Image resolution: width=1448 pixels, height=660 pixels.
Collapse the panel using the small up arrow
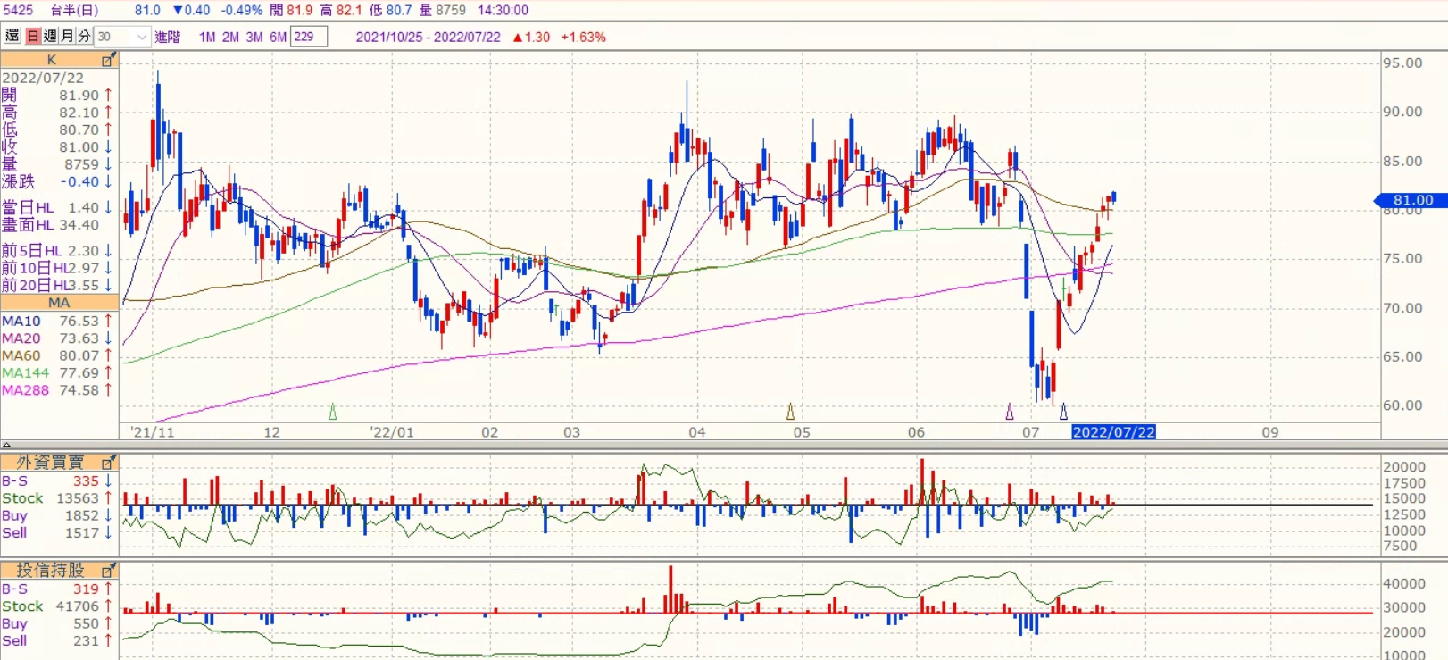(6, 444)
